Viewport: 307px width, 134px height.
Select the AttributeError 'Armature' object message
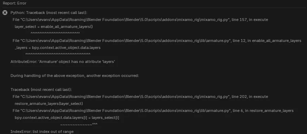(x=63, y=62)
